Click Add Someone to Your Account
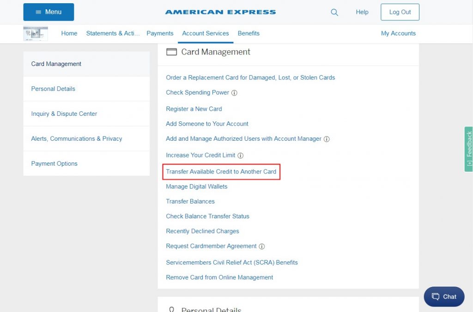The image size is (473, 312). 207,124
